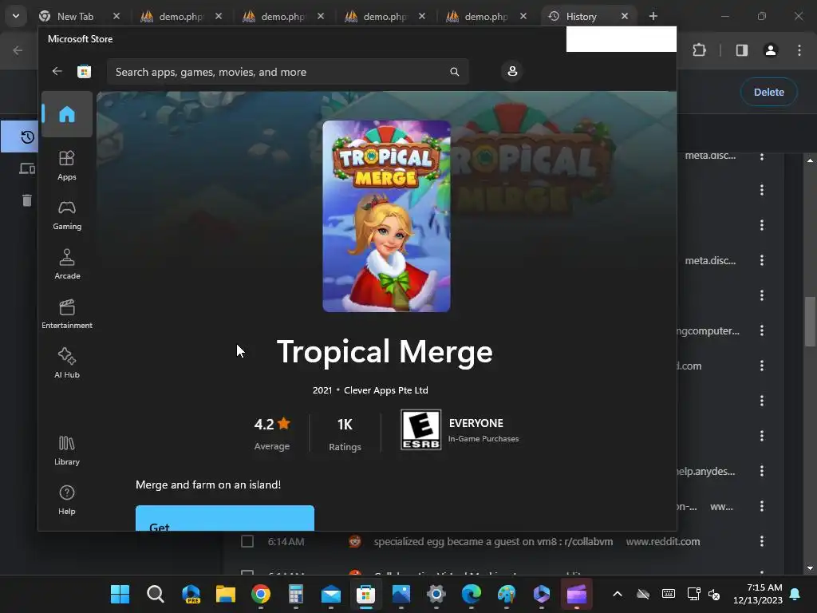Open Chrome three-dot main menu
This screenshot has width=817, height=613.
[x=799, y=50]
